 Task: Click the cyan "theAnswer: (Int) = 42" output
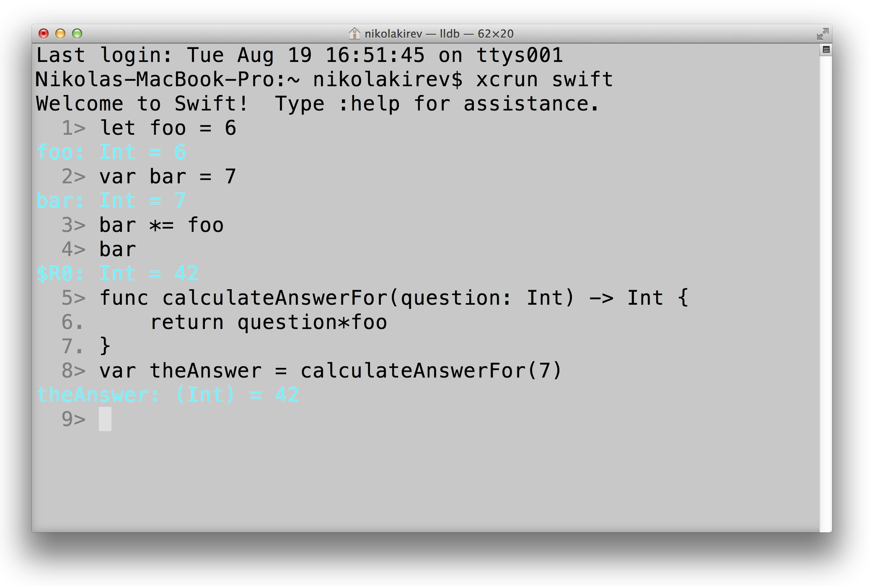point(168,395)
